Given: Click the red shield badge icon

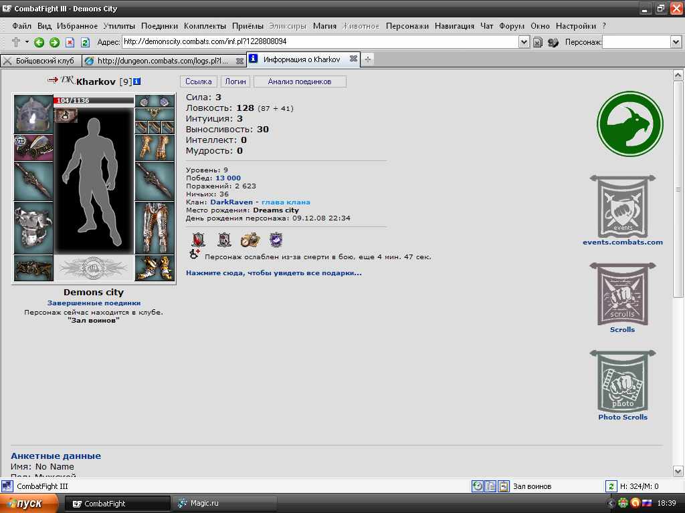Looking at the screenshot, I should [x=198, y=240].
